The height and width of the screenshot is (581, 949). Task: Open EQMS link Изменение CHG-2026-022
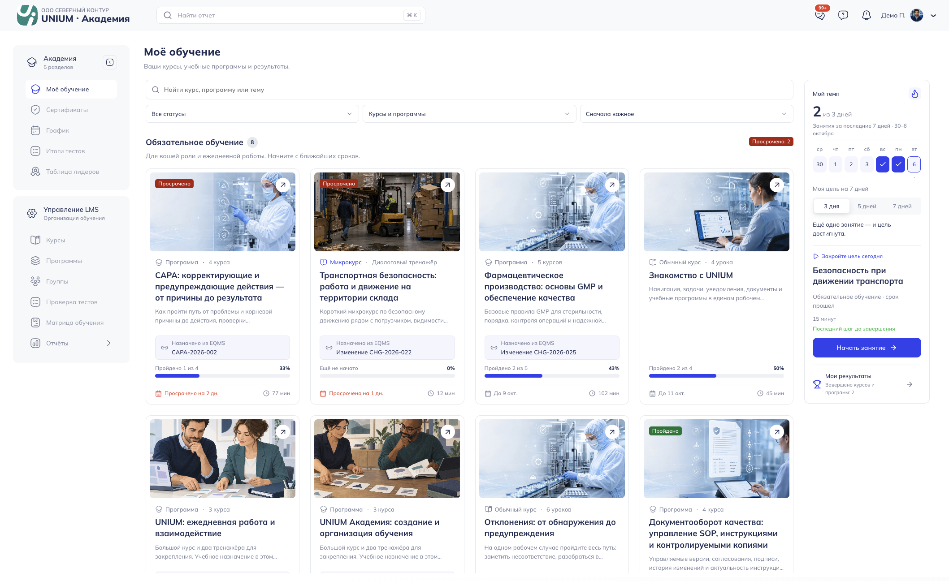click(x=387, y=348)
